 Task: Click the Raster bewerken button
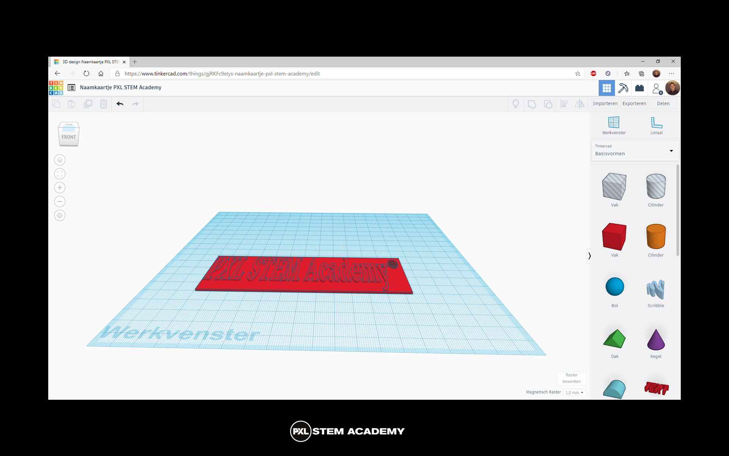point(571,378)
